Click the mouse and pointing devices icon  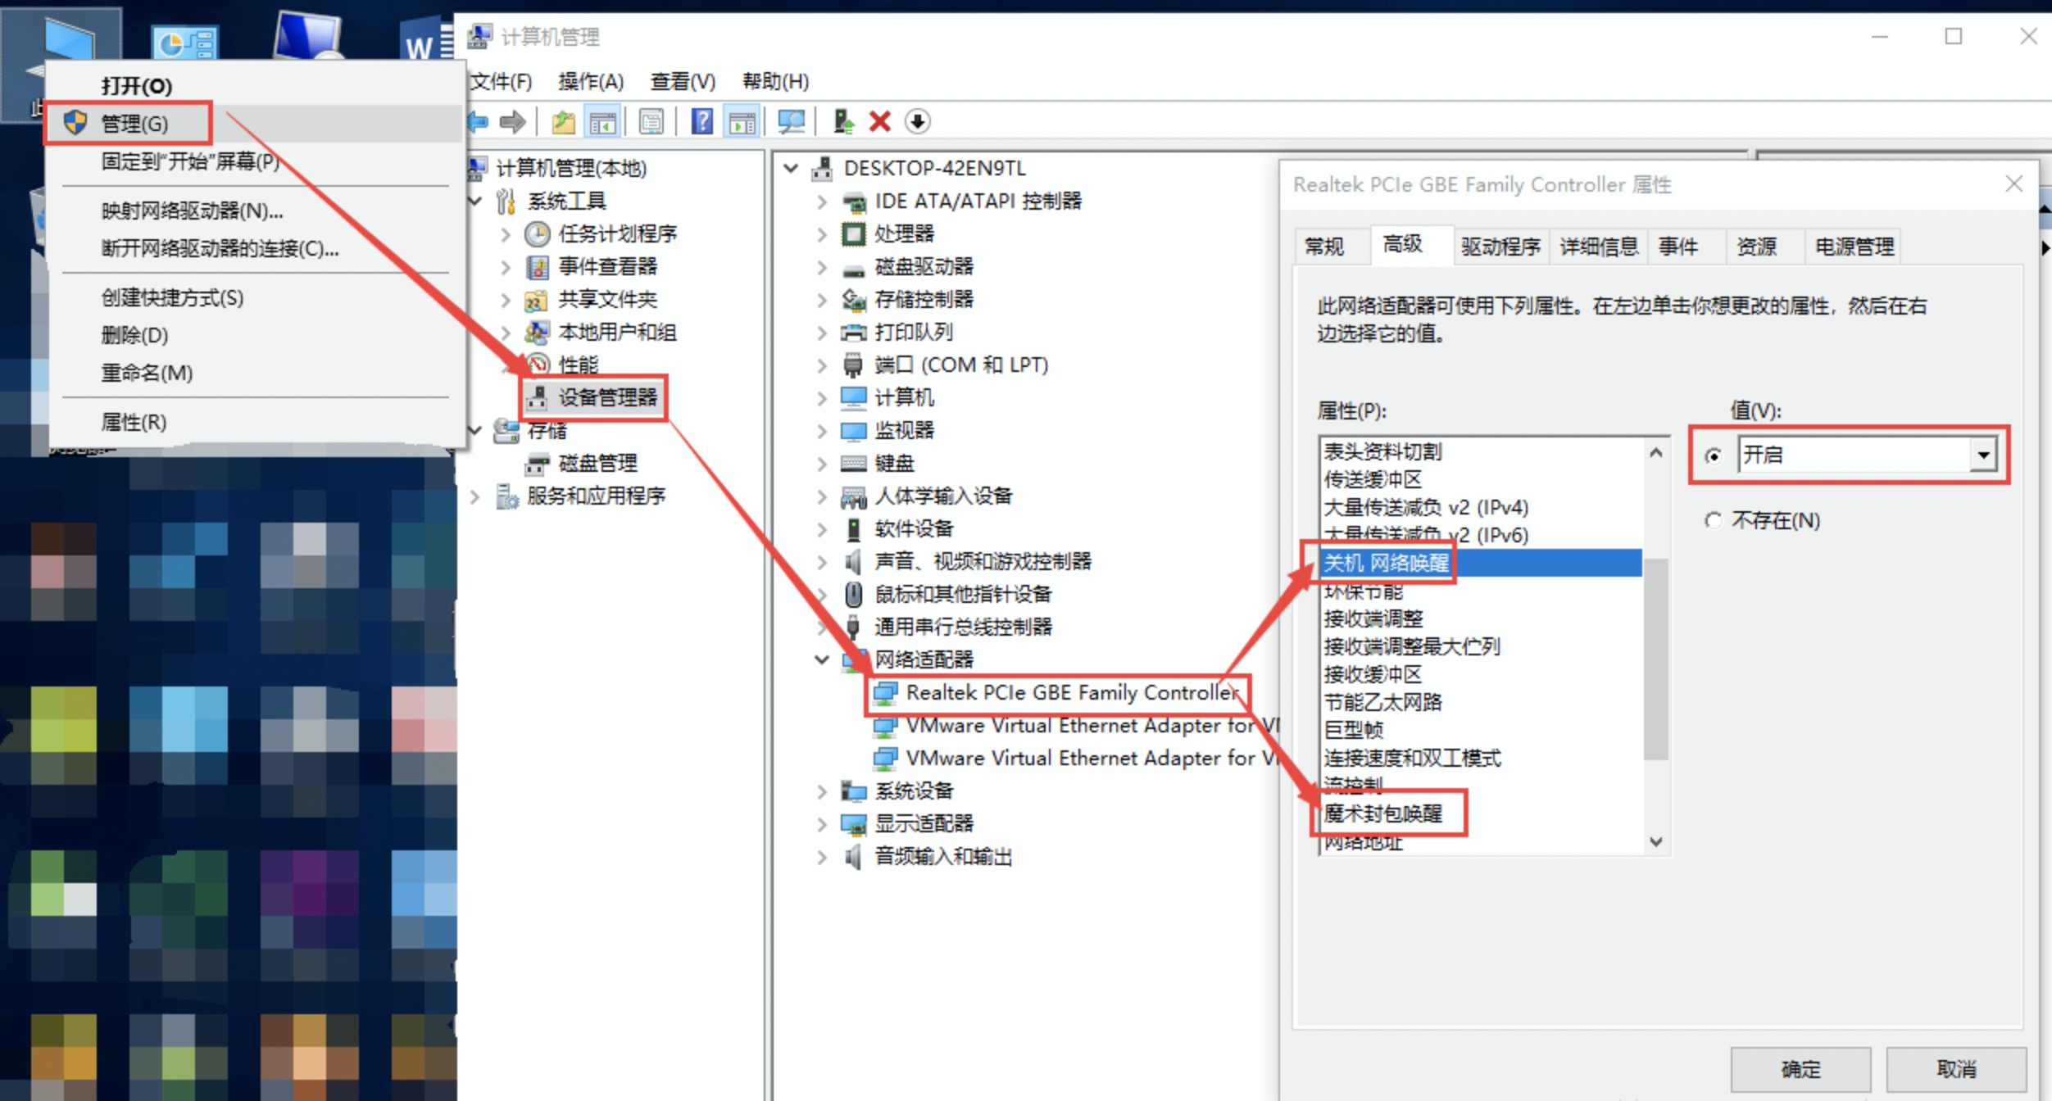click(853, 594)
